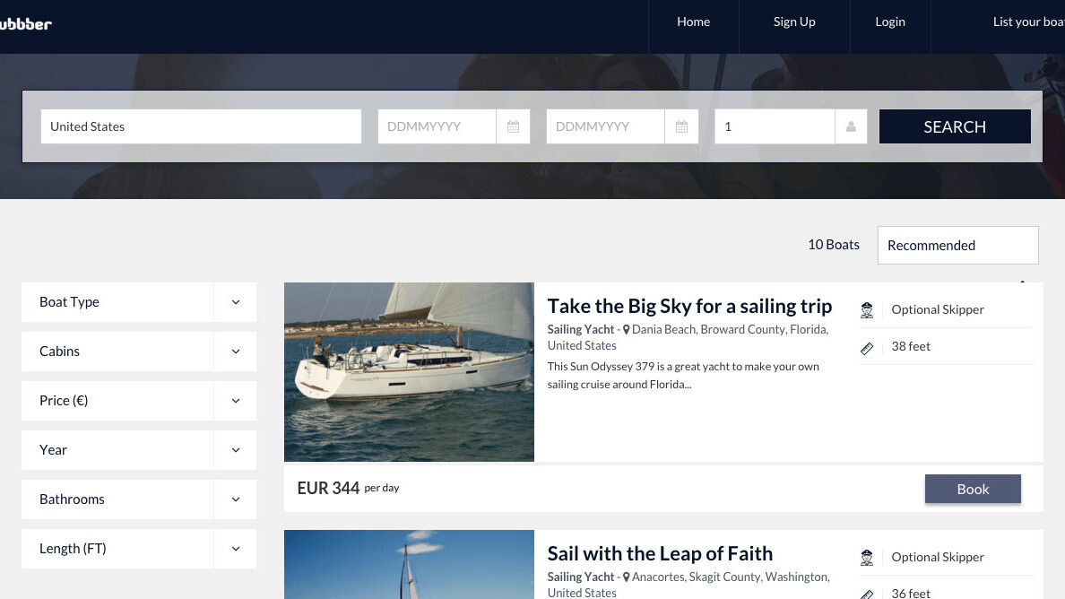Click the check-out date calendar icon
Image resolution: width=1065 pixels, height=599 pixels.
681,126
